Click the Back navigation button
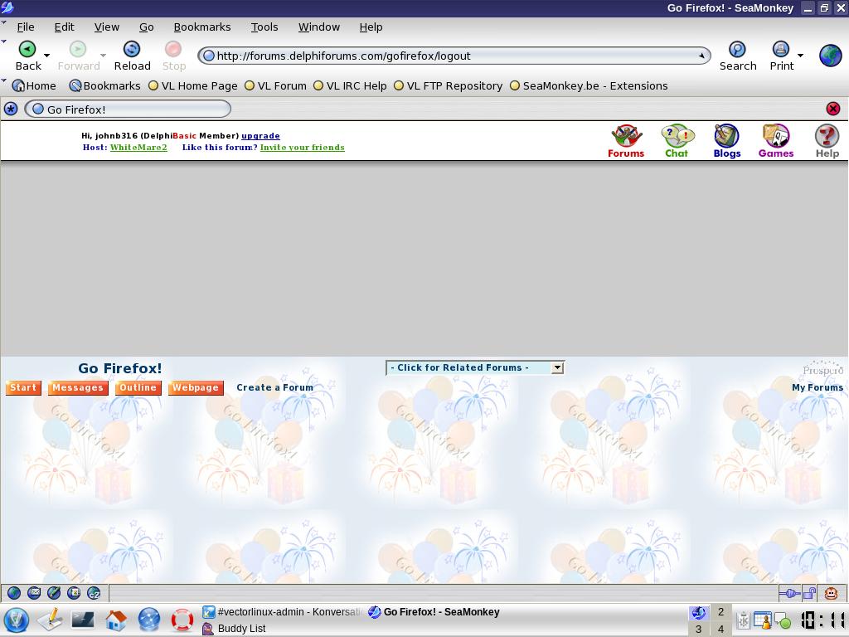 coord(27,56)
